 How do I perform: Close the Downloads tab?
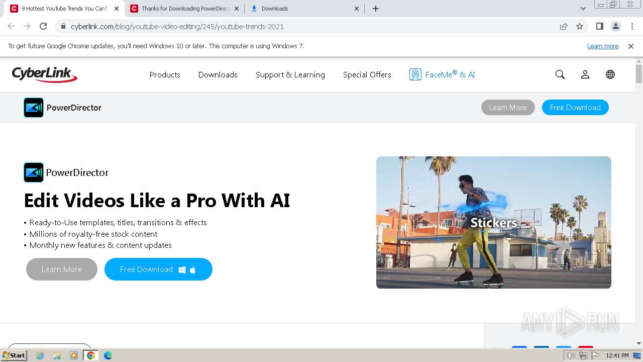coord(357,9)
